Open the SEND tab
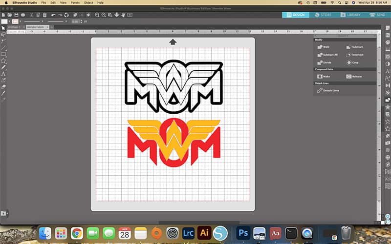Image resolution: width=391 pixels, height=244 pixels. pyautogui.click(x=377, y=15)
